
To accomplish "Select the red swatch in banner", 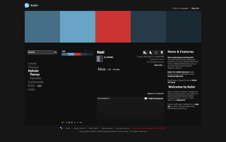I will [x=113, y=27].
